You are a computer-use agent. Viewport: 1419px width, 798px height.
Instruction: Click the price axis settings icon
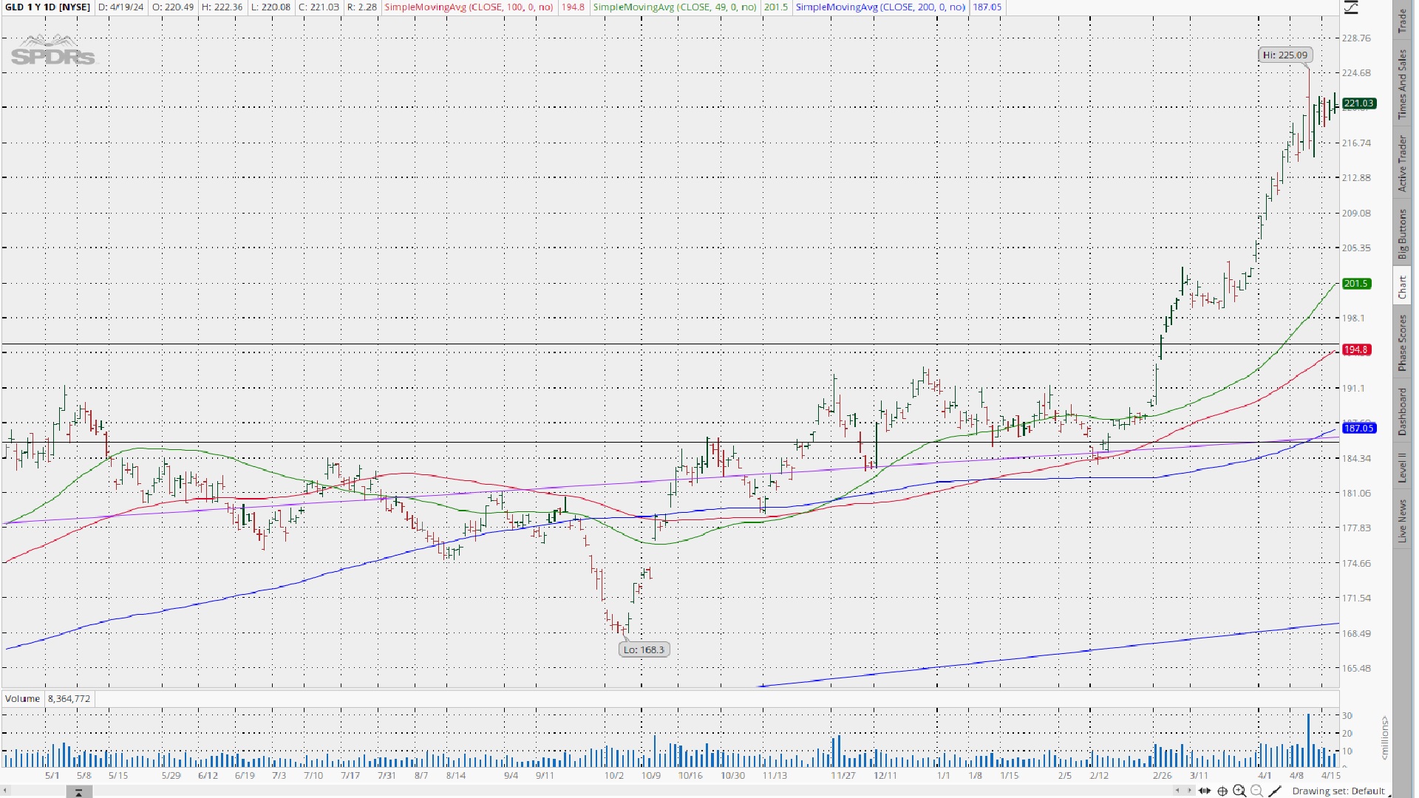(x=1351, y=7)
